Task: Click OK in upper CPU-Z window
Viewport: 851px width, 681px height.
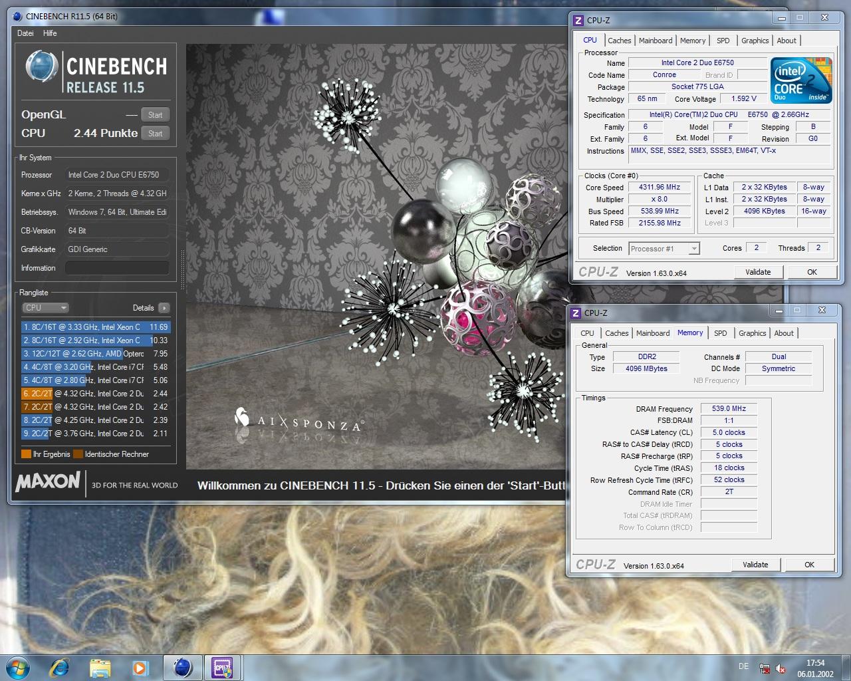Action: (812, 272)
